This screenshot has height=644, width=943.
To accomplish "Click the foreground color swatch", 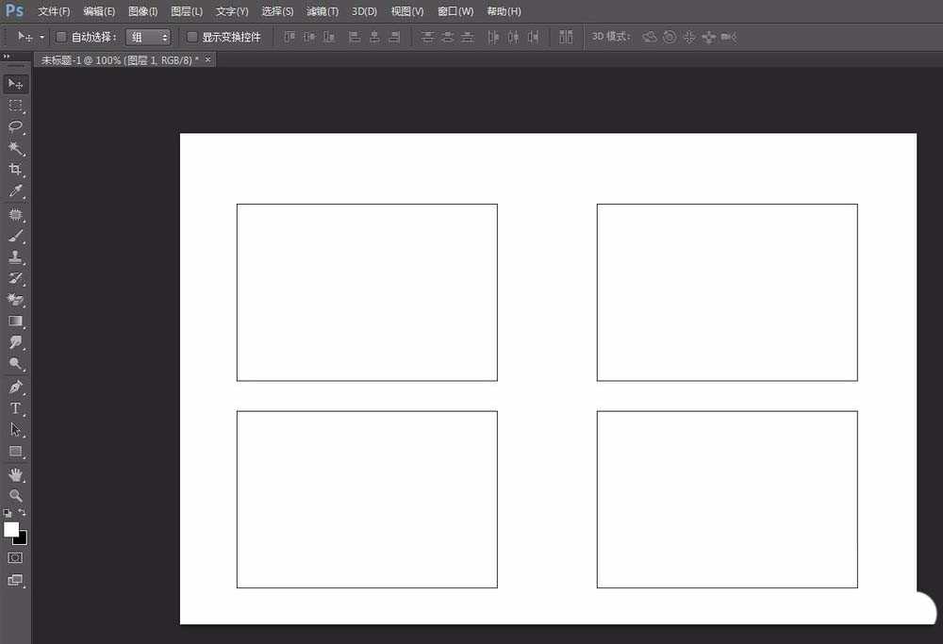I will [11, 529].
